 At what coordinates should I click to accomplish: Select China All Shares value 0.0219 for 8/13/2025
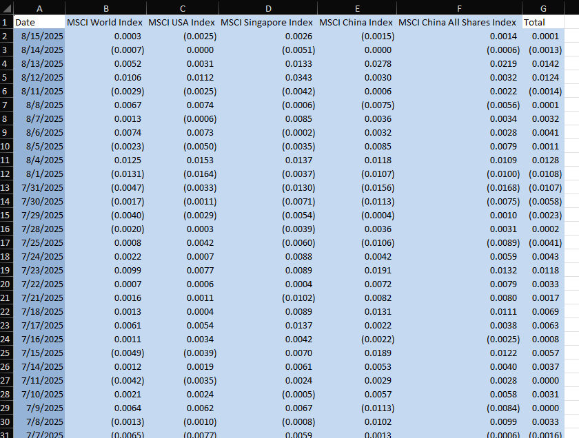459,63
